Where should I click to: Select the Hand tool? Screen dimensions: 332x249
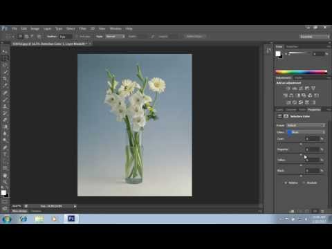tap(5, 176)
